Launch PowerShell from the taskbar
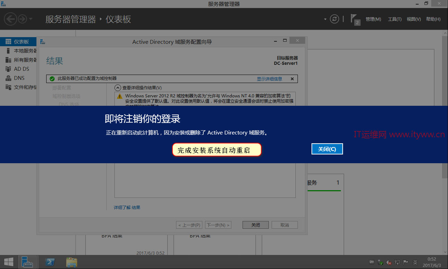 [x=50, y=262]
